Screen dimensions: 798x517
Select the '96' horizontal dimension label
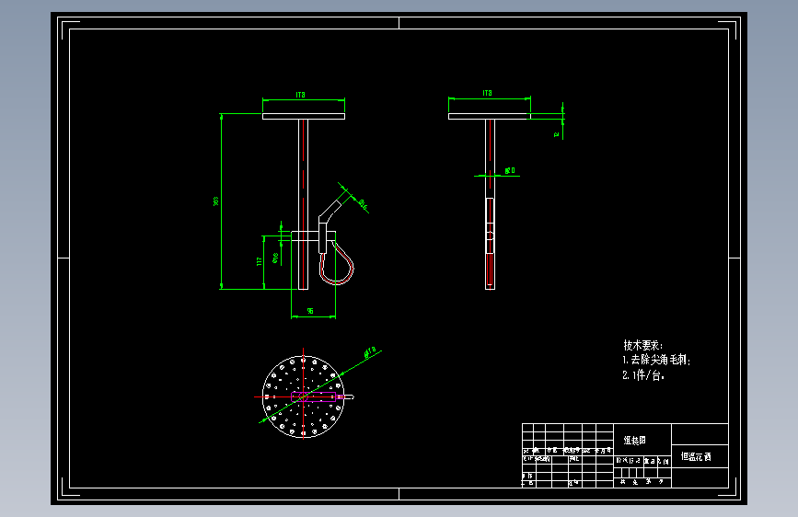pos(310,311)
